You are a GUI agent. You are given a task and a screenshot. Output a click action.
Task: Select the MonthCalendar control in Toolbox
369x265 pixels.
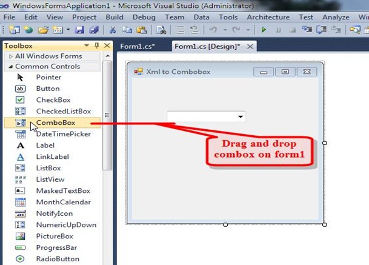tap(52, 202)
